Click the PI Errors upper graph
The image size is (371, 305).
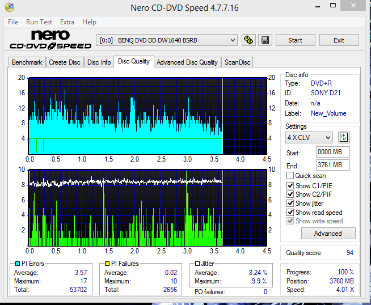pos(147,116)
